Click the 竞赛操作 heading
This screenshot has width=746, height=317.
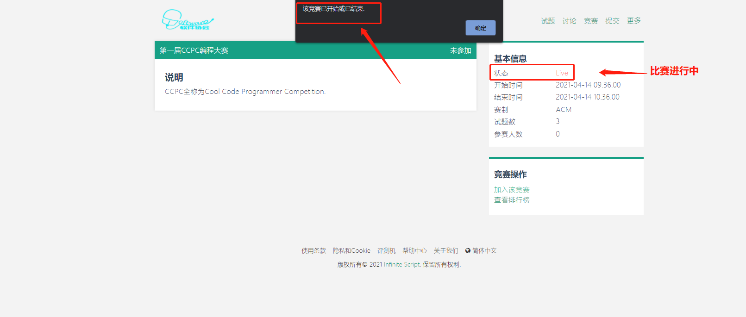coord(510,174)
